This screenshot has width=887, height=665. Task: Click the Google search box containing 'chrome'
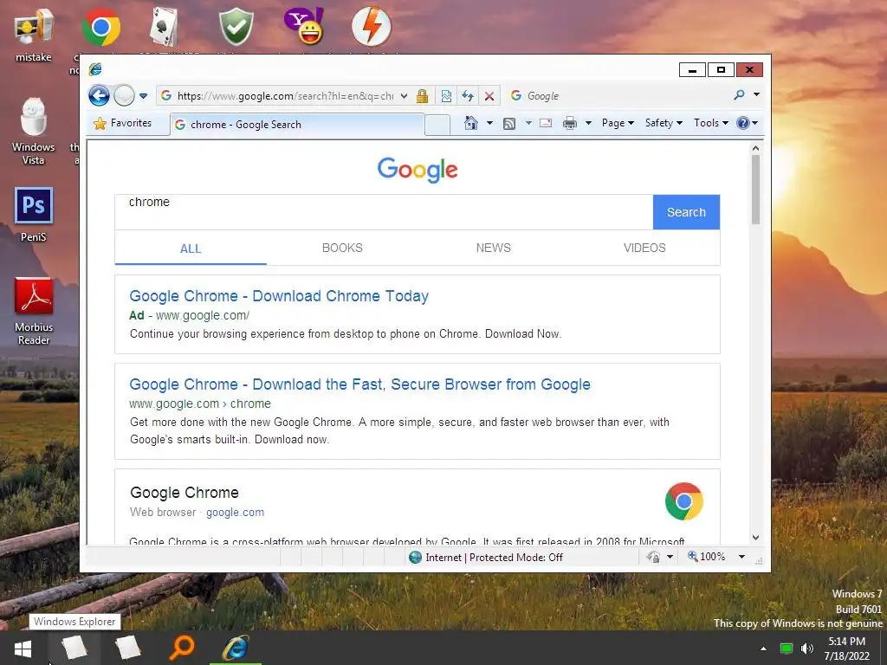(384, 212)
